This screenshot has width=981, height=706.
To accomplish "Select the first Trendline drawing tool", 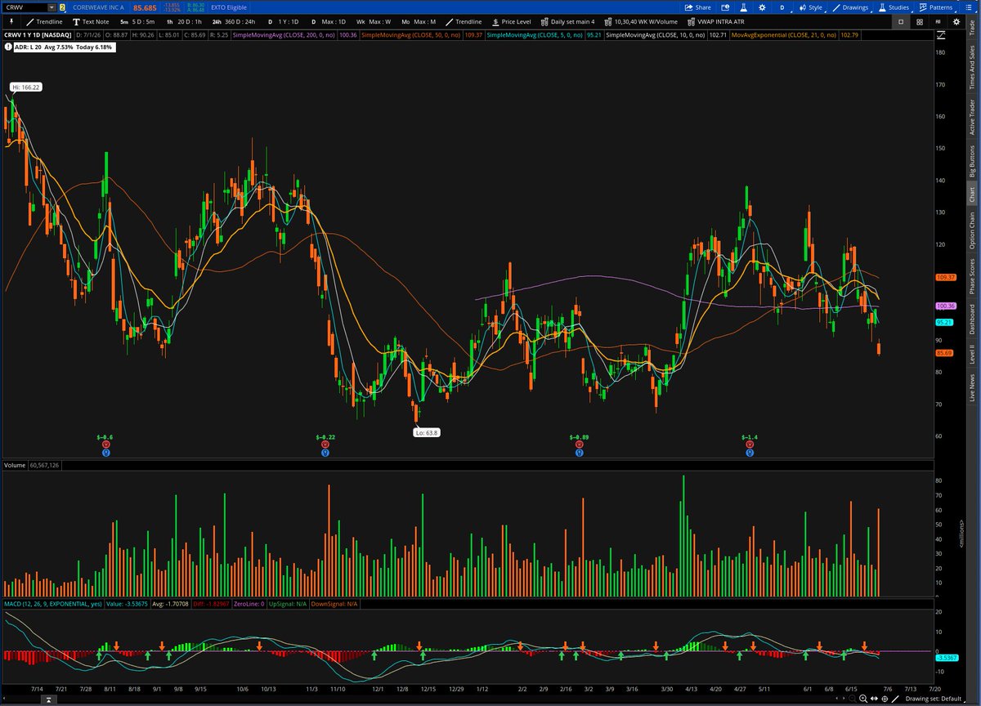I will click(44, 21).
